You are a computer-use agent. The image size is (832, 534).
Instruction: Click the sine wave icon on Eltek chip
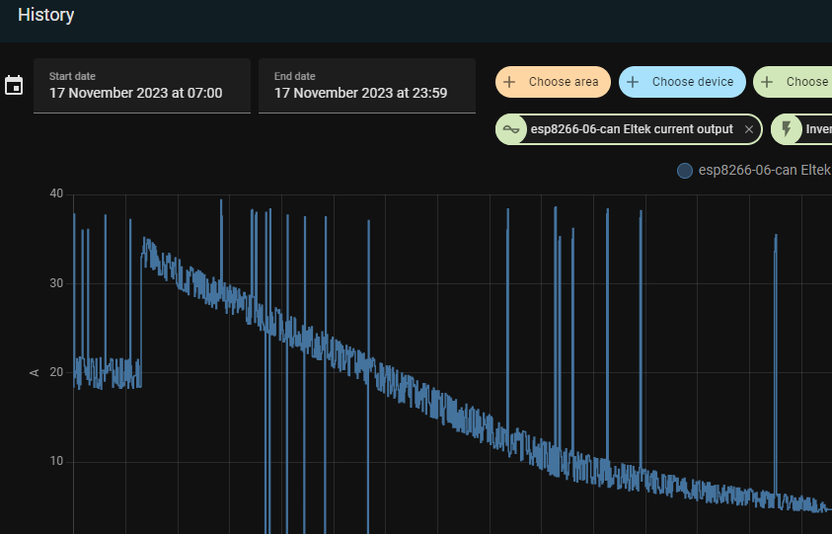[x=510, y=129]
